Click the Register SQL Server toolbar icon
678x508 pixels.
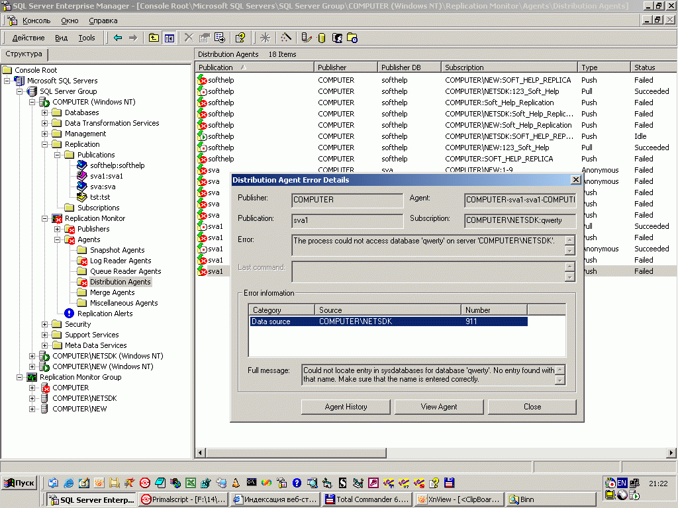click(306, 38)
